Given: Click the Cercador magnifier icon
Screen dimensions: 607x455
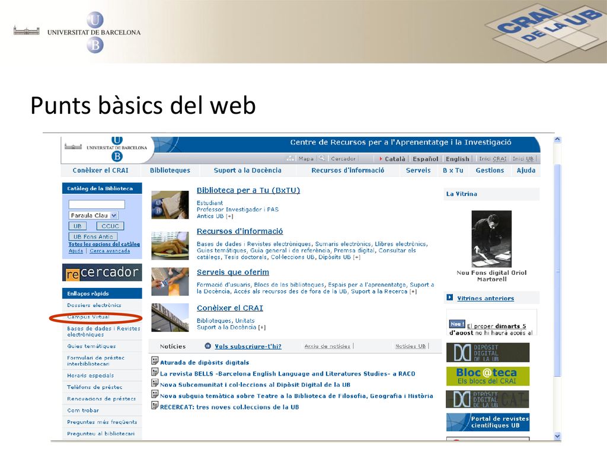Looking at the screenshot, I should point(322,158).
